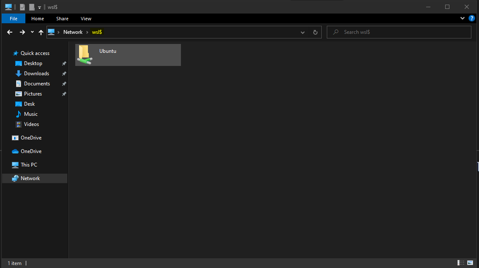Click the Quick access star icon
Image resolution: width=479 pixels, height=268 pixels.
tap(16, 53)
